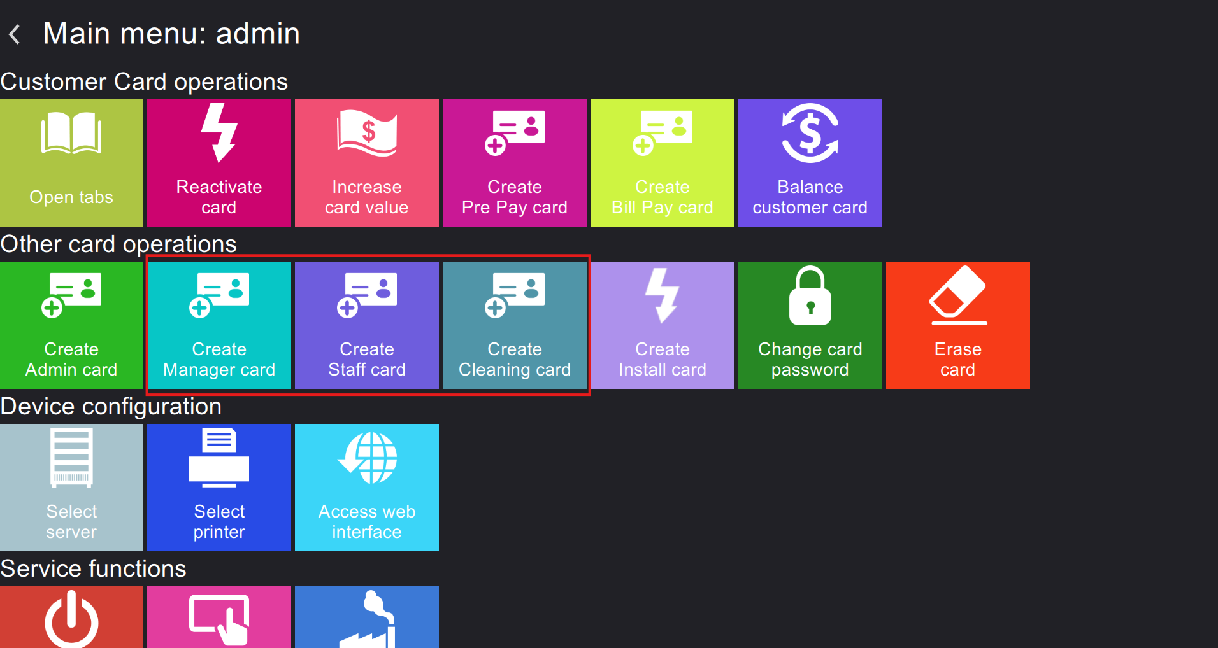Open Balance customer card tile
Viewport: 1218px width, 648px height.
point(810,163)
